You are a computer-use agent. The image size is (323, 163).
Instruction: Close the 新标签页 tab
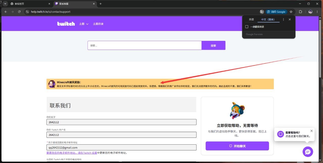click(x=49, y=4)
